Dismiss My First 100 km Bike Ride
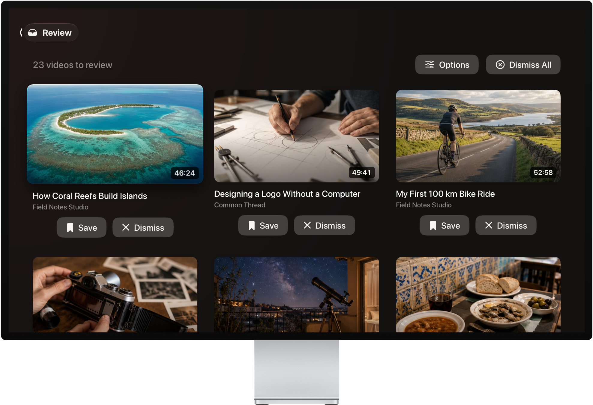Image resolution: width=593 pixels, height=405 pixels. (x=506, y=225)
